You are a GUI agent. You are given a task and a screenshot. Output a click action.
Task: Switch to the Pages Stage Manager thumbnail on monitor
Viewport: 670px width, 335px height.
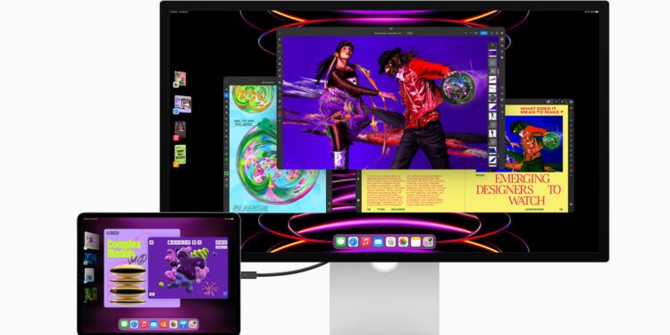click(180, 155)
